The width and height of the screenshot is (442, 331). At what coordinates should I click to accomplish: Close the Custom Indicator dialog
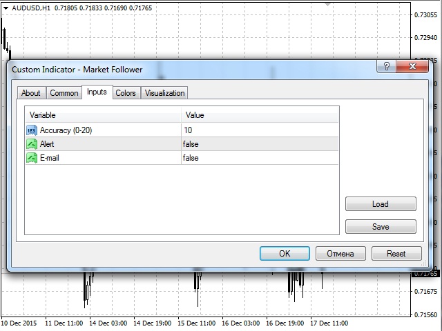(412, 66)
